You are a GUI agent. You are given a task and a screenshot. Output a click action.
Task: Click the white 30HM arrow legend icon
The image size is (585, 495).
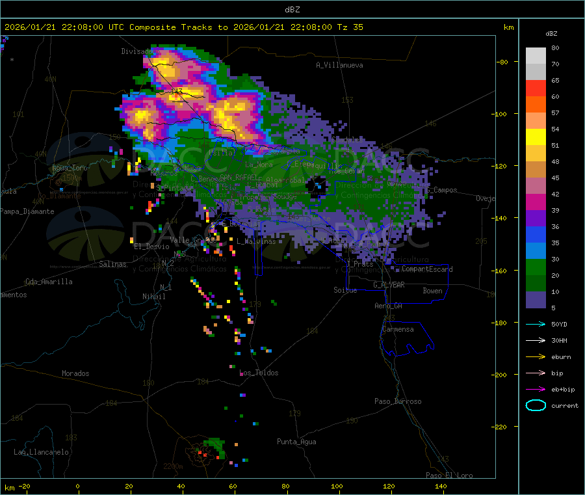click(536, 340)
